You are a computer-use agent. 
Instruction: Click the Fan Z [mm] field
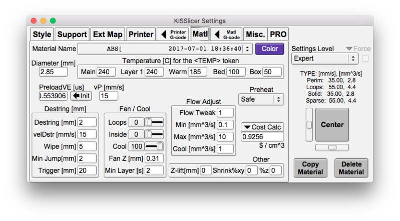(x=154, y=158)
